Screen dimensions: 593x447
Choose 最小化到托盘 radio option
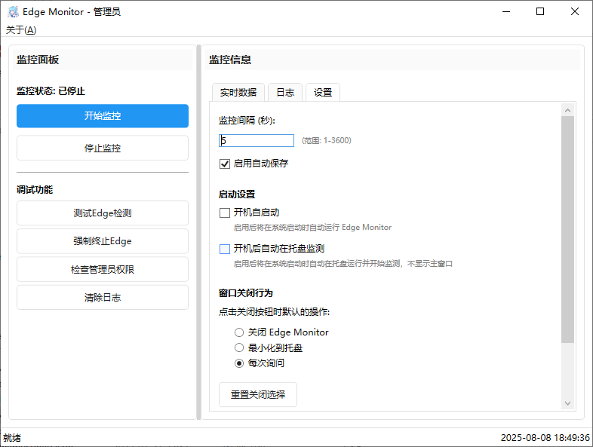click(x=239, y=348)
